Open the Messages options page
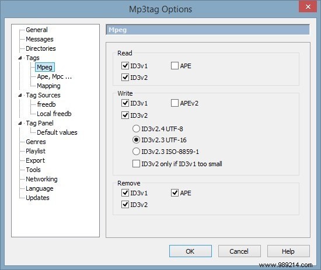 tap(40, 39)
